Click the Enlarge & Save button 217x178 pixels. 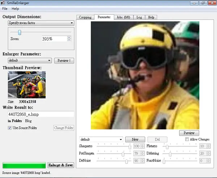61,165
